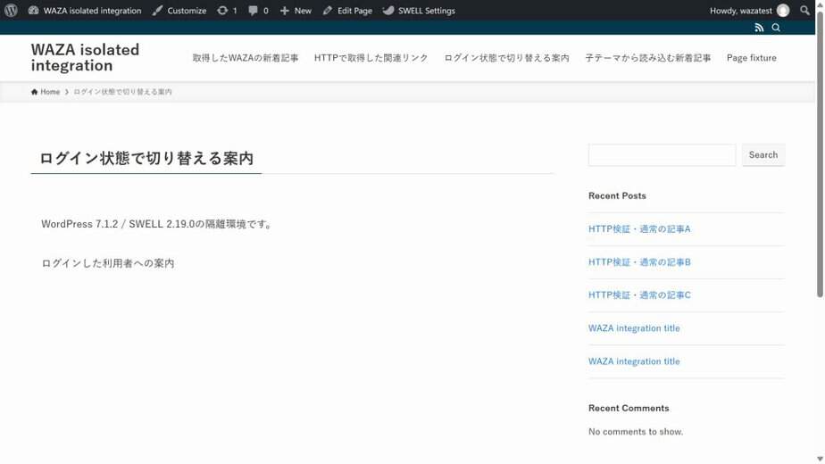Click the breadcrumb home icon

[x=34, y=92]
